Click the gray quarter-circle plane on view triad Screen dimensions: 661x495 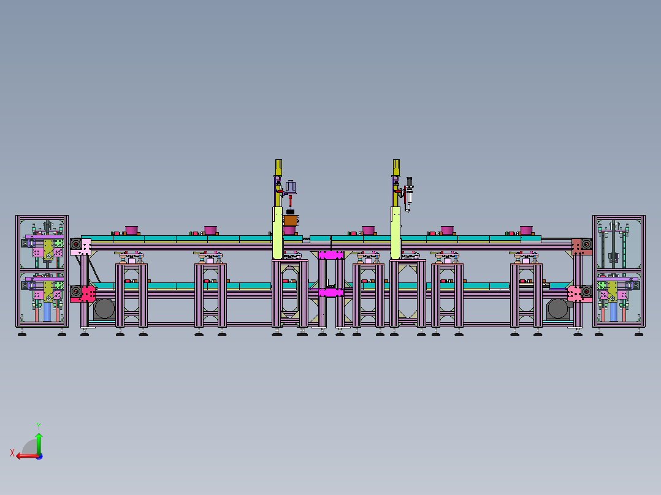point(29,447)
